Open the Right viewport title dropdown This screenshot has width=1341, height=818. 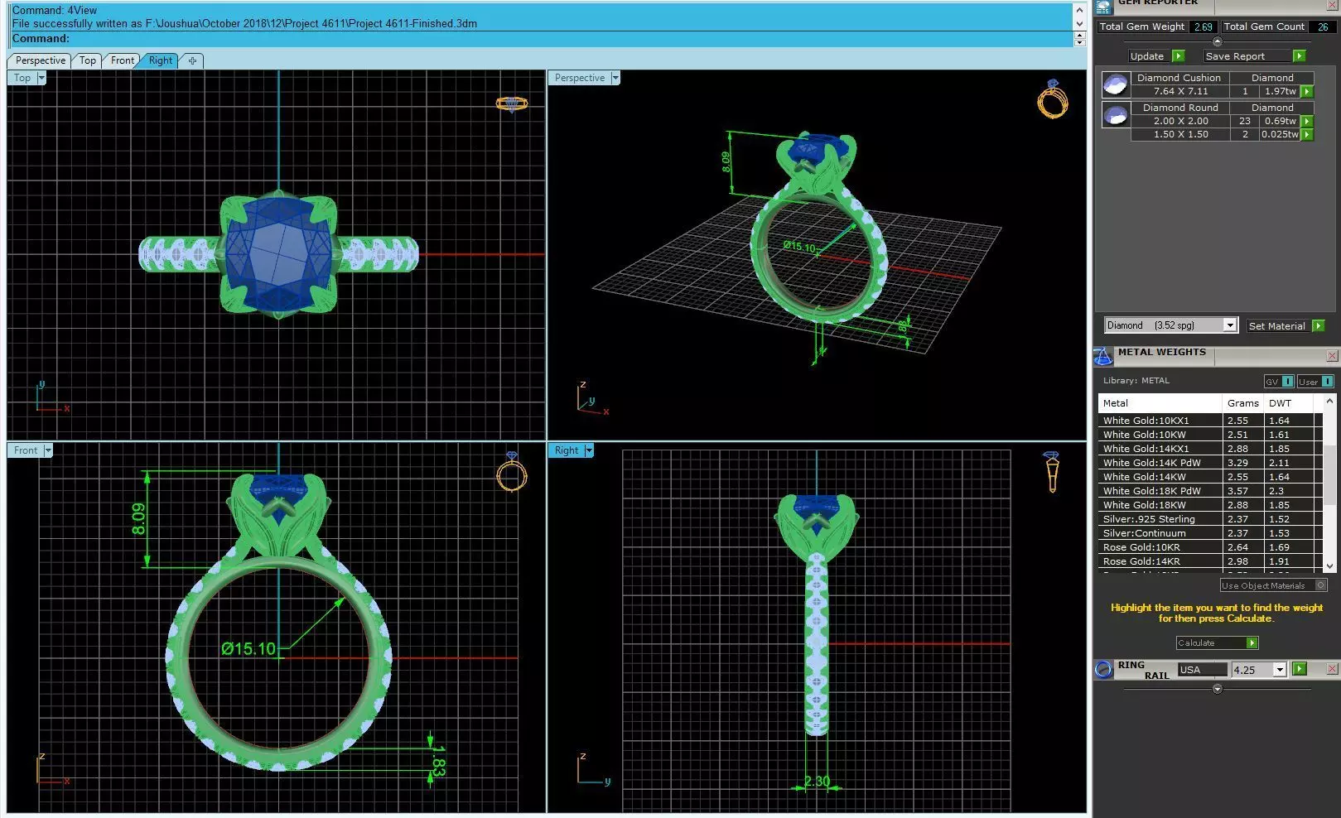pos(589,450)
